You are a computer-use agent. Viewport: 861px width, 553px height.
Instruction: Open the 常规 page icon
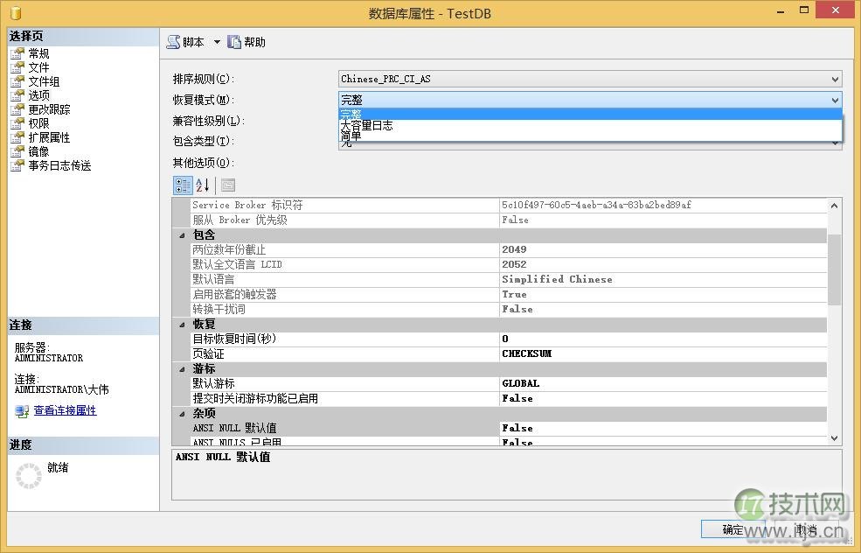(17, 53)
